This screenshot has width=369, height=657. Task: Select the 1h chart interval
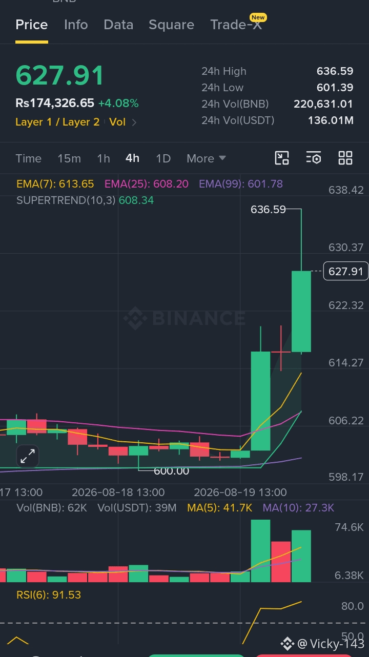tap(104, 158)
